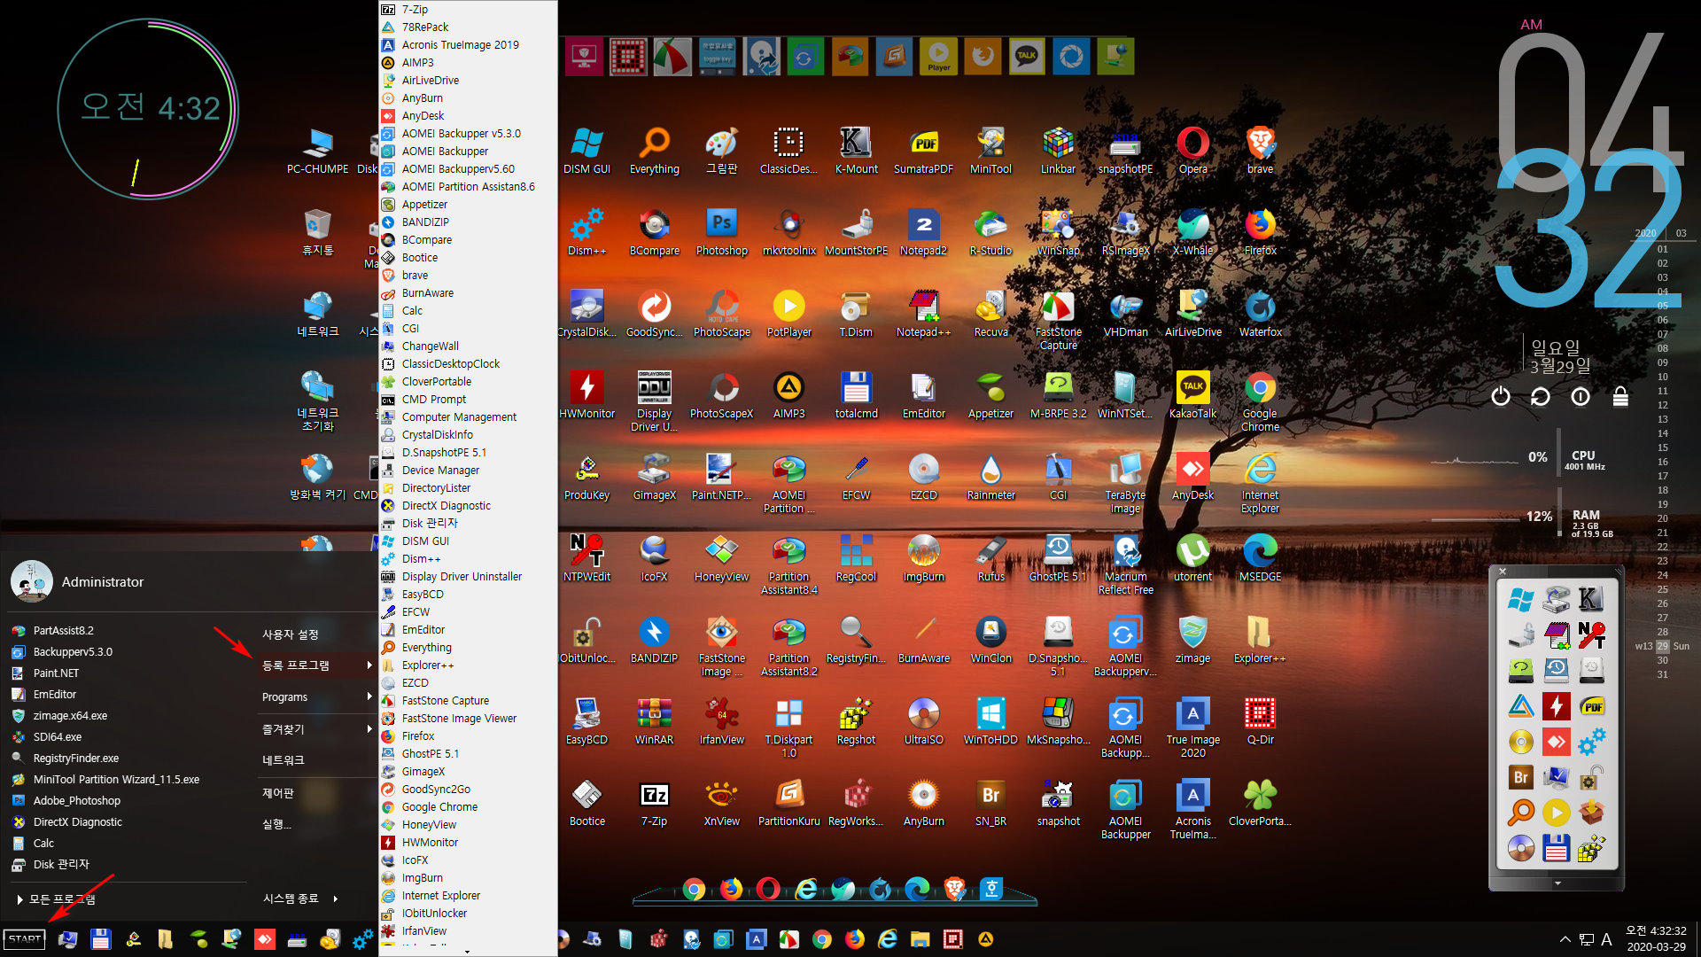Screen dimensions: 1701x957
Task: Click the restart icon on Rainmeter skin
Action: tap(1540, 396)
